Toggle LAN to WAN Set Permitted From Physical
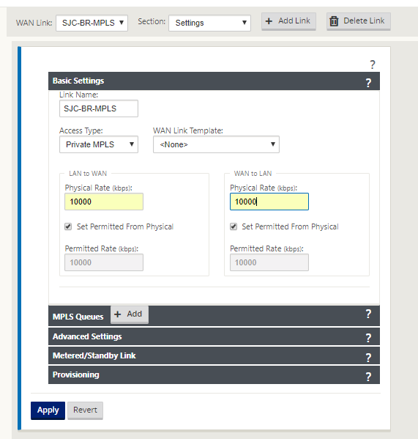 (68, 226)
